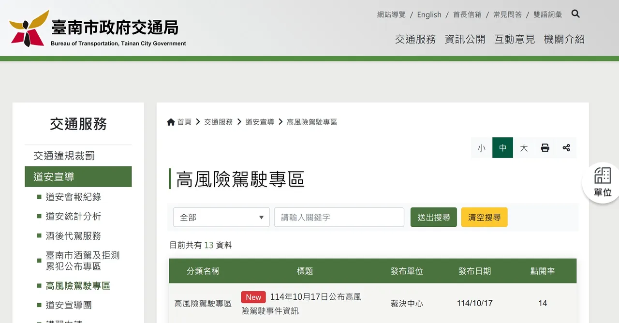Open the 單位 building icon panel
Viewport: 619px width, 323px height.
tap(602, 182)
